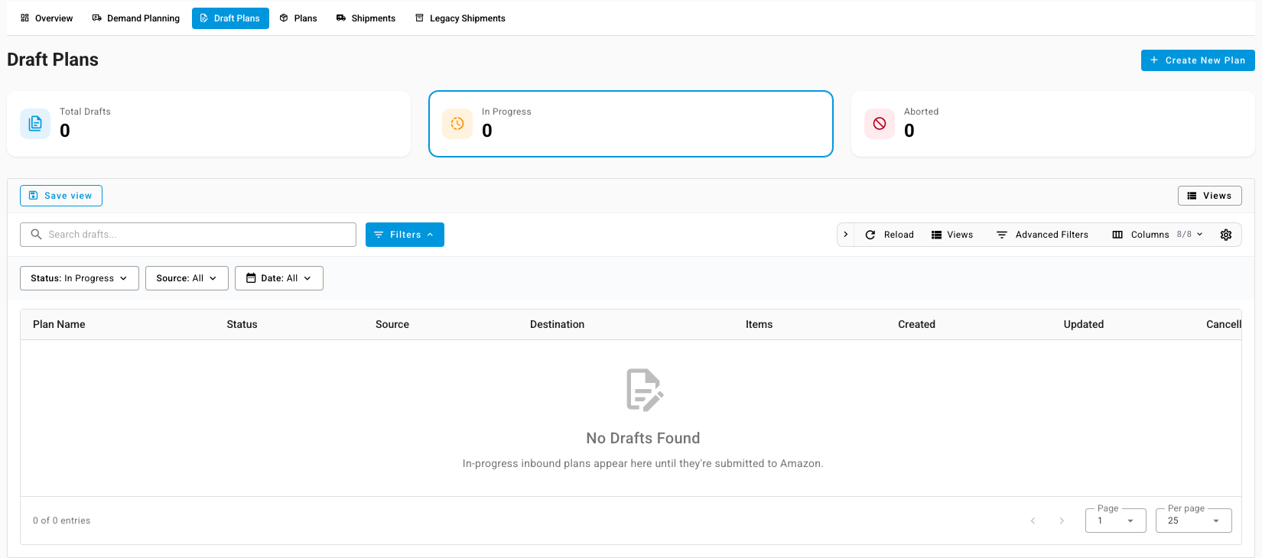Open the Source: All dropdown
The height and width of the screenshot is (558, 1262).
(x=187, y=278)
